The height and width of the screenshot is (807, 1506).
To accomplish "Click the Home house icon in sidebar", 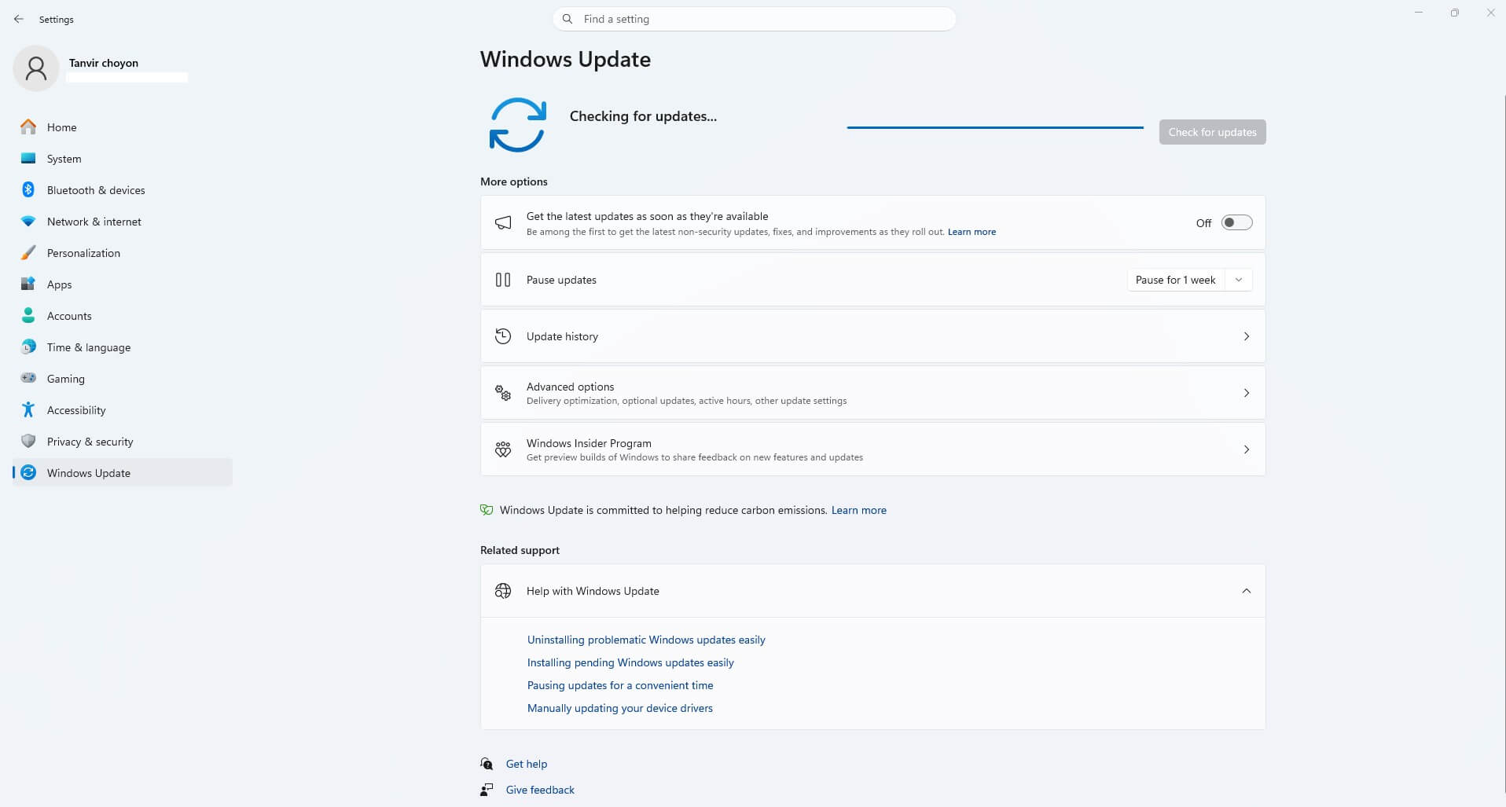I will 28,127.
